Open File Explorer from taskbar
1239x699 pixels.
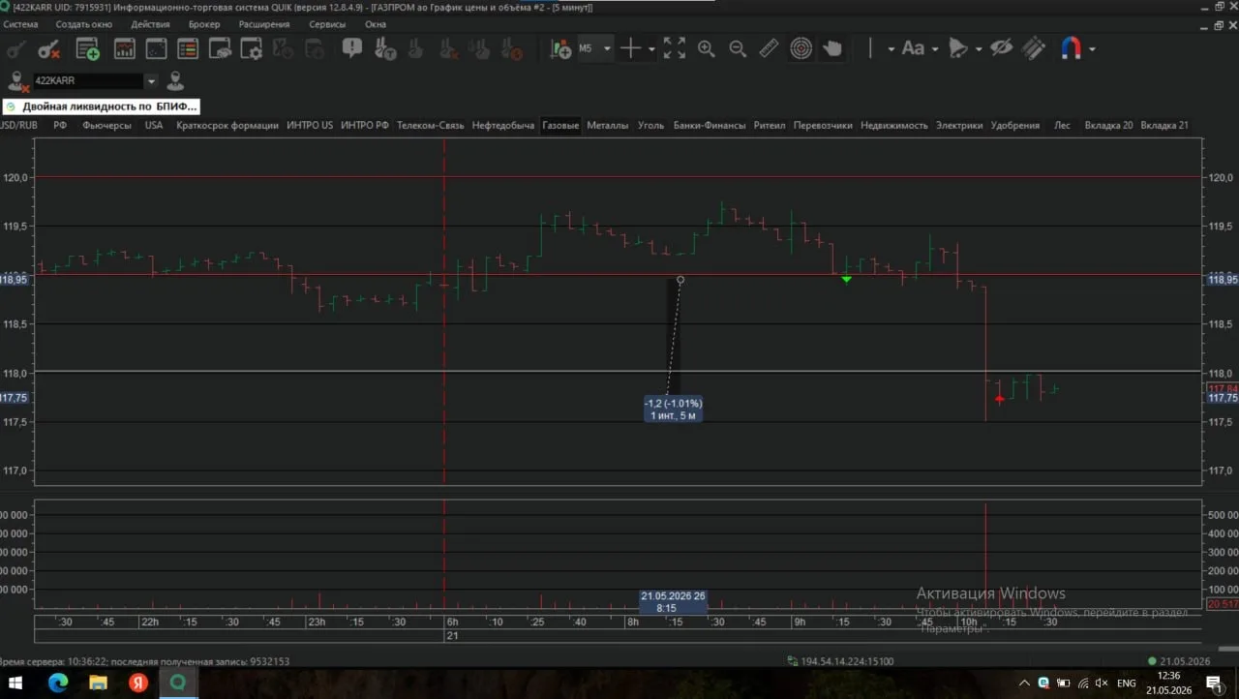tap(98, 683)
